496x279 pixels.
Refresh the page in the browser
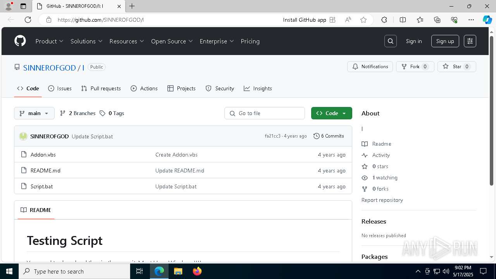[x=28, y=20]
